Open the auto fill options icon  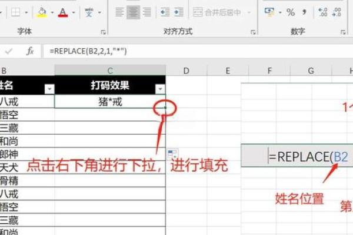172,155
